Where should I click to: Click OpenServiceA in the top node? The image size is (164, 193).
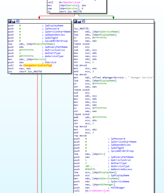(72, 2)
